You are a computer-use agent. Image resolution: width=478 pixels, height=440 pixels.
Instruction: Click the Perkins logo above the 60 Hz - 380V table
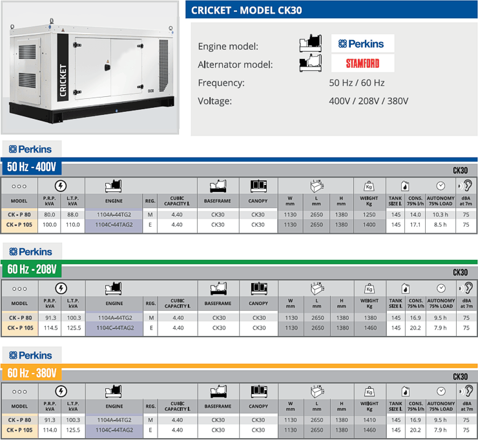[x=31, y=355]
